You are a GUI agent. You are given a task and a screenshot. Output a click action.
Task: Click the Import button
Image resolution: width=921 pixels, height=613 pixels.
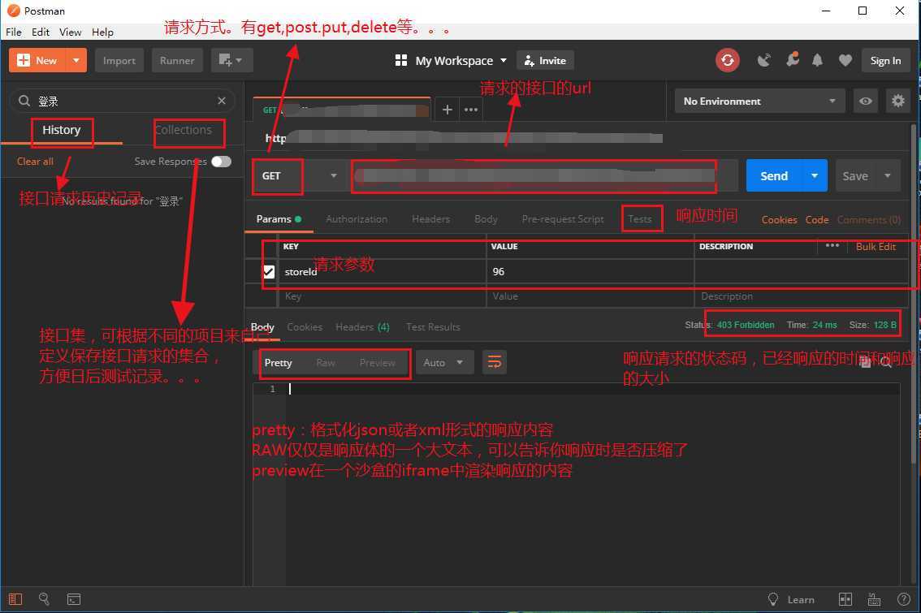point(119,60)
